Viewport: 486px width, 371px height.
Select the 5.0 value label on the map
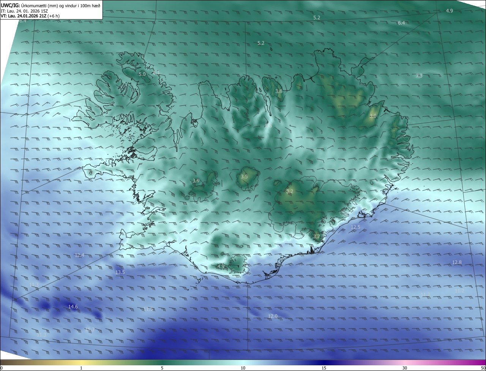point(142,74)
